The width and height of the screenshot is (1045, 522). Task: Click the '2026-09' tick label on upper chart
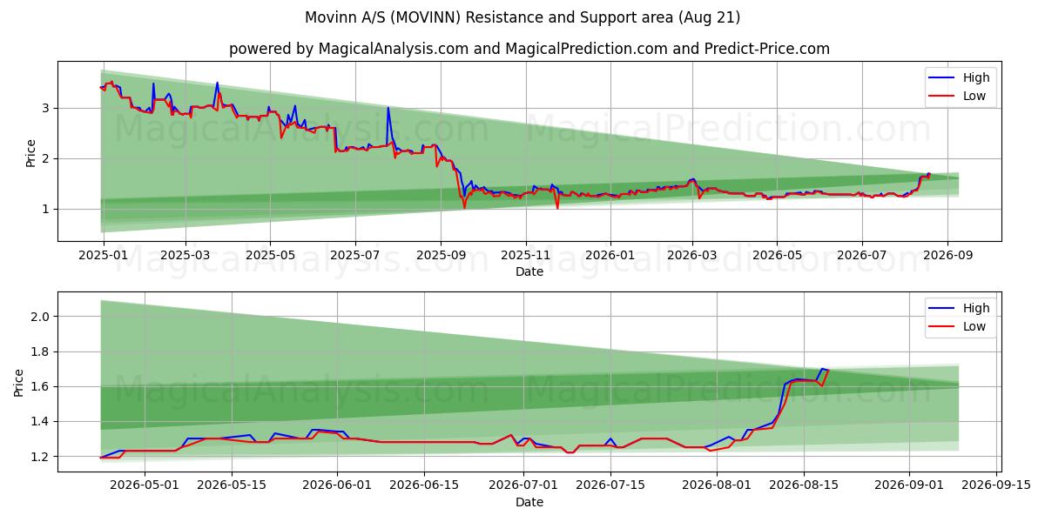click(x=947, y=255)
